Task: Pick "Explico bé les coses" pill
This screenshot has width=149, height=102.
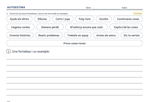Action: pyautogui.click(x=126, y=27)
